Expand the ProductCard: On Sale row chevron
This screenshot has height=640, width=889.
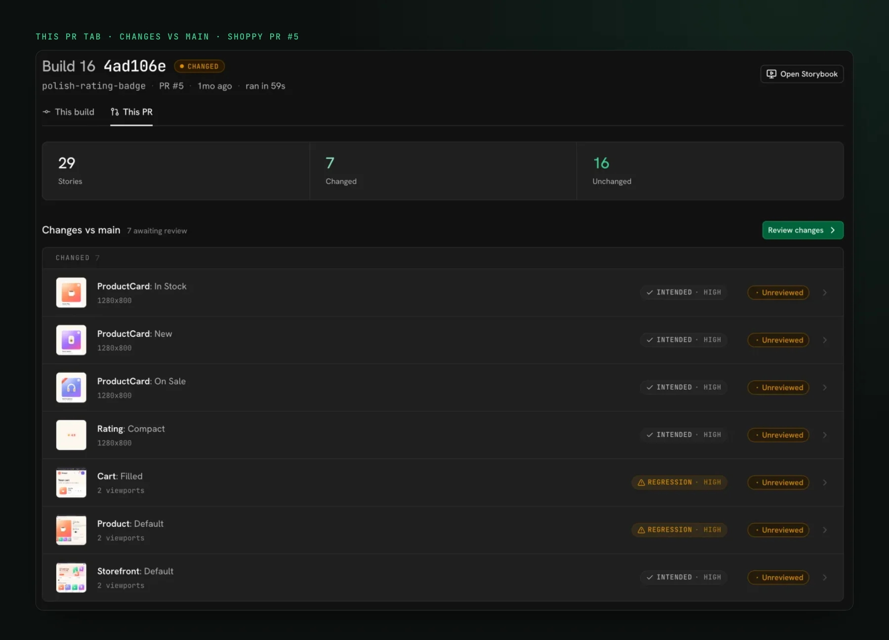click(825, 388)
